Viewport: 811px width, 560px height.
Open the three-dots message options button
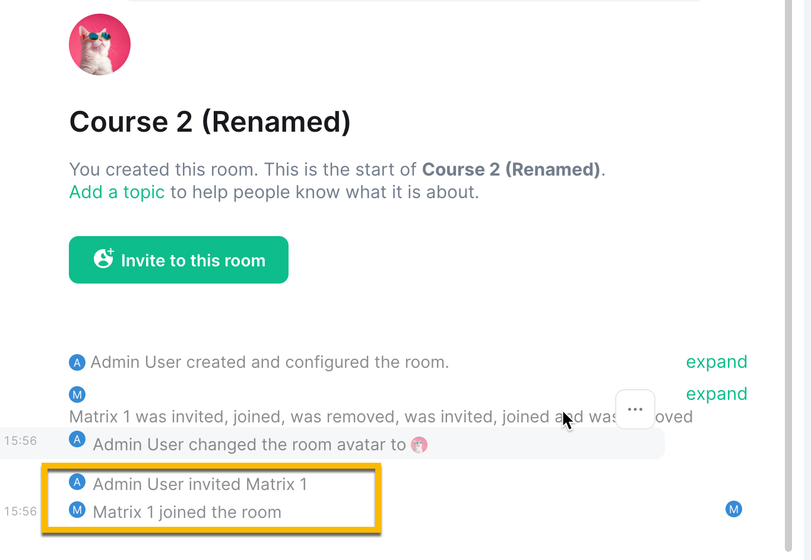point(635,409)
